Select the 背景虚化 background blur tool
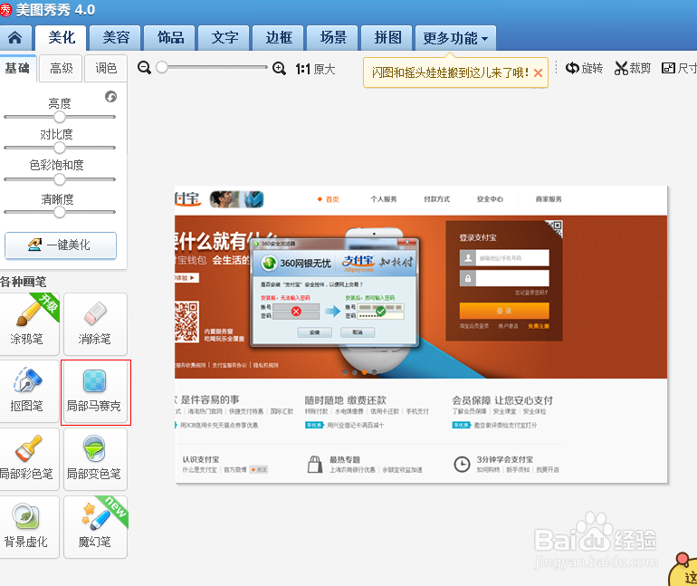 click(x=27, y=527)
